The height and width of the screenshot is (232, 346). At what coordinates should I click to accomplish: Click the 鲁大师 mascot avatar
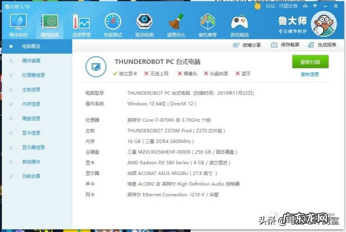324,24
